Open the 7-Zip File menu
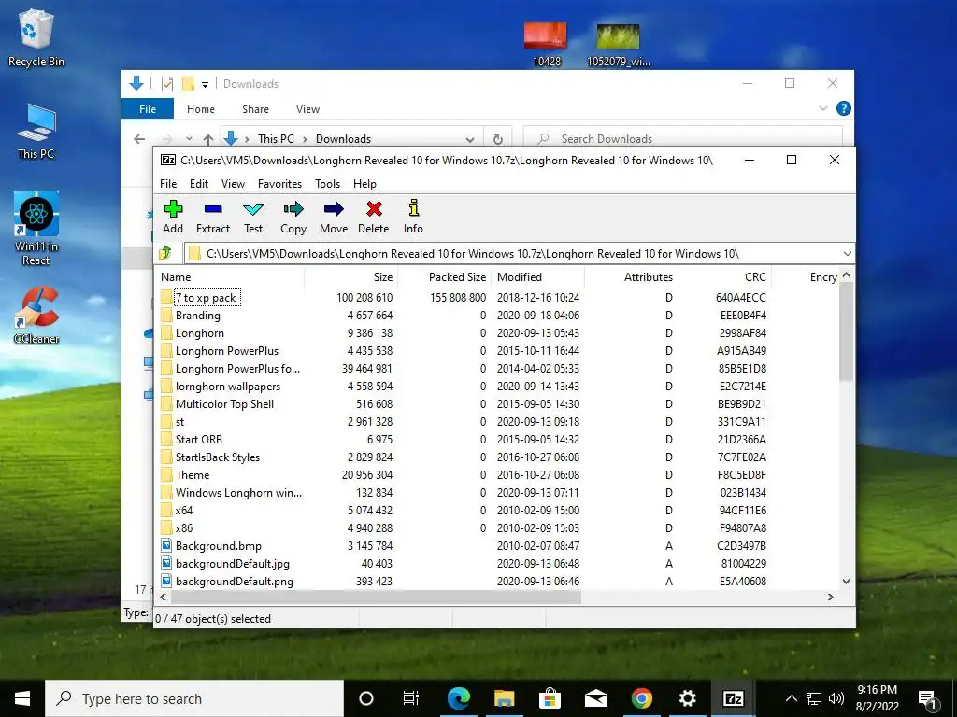Viewport: 957px width, 717px height. [x=168, y=184]
